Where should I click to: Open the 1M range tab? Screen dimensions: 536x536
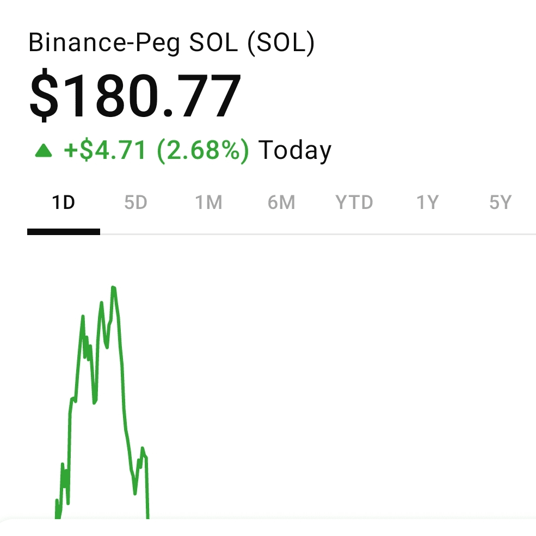(208, 203)
